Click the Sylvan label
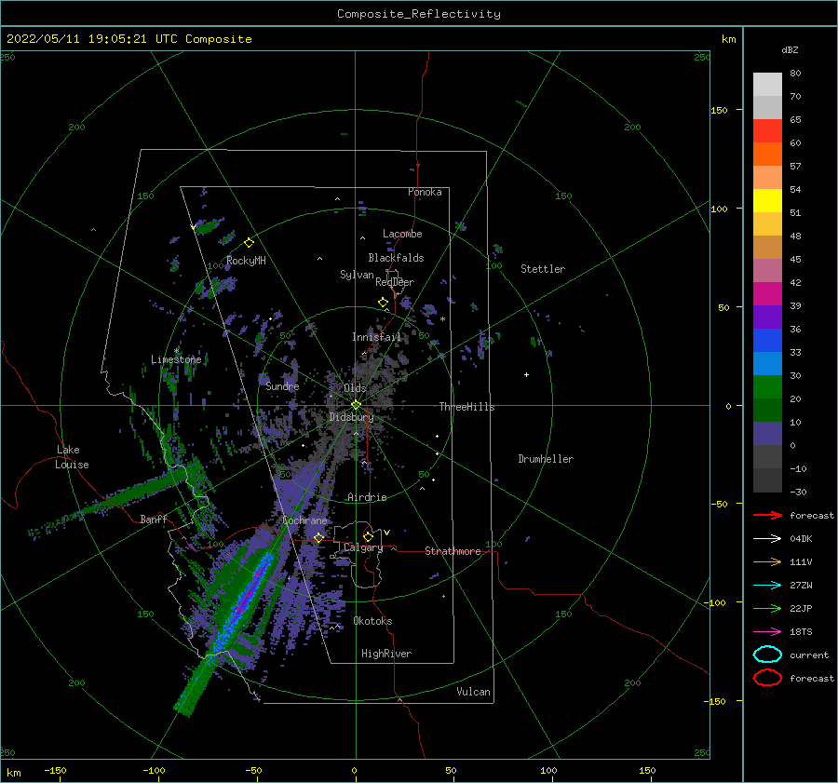The width and height of the screenshot is (838, 783). [x=357, y=275]
